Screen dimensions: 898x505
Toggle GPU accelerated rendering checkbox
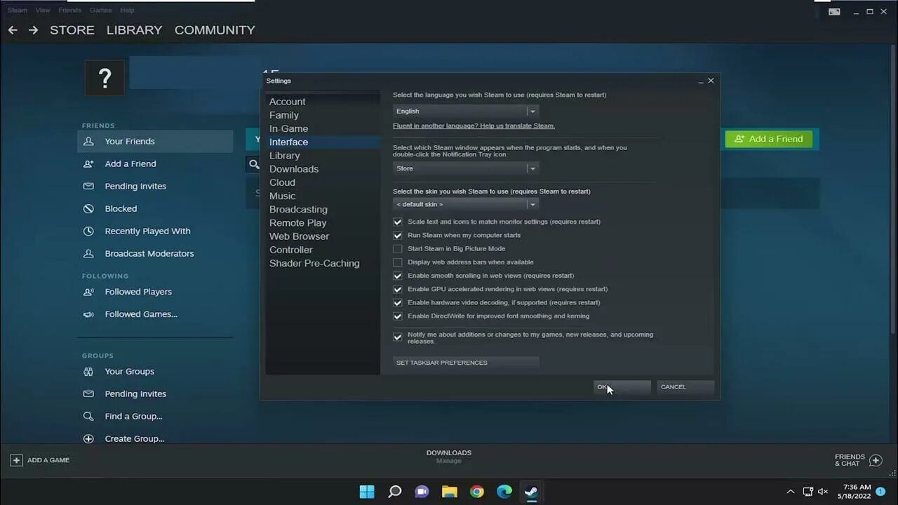tap(398, 289)
